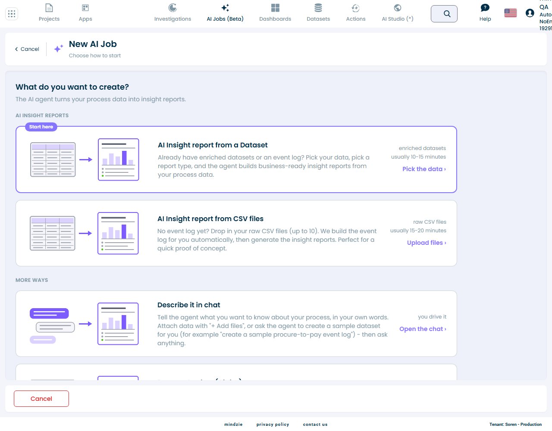Go to Investigations via its icon
The image size is (552, 431).
(172, 8)
